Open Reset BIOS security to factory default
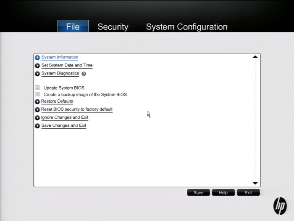 (x=76, y=109)
